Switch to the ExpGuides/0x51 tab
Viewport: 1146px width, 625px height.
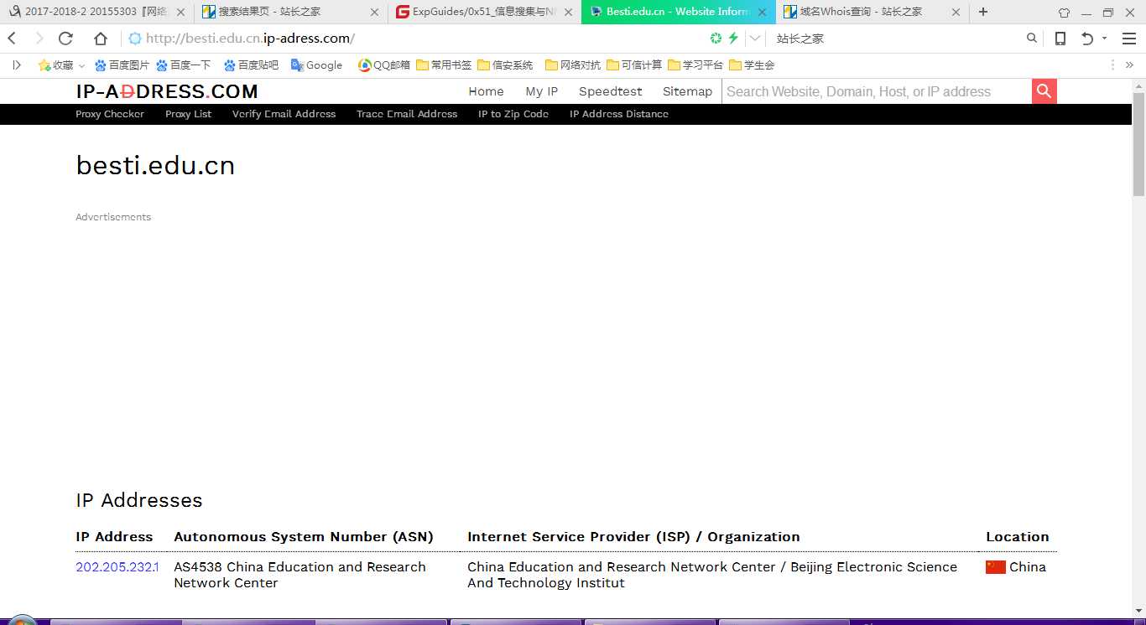(x=484, y=12)
